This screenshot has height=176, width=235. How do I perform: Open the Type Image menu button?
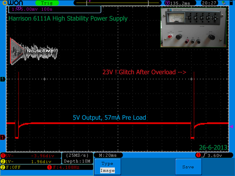tap(108, 167)
